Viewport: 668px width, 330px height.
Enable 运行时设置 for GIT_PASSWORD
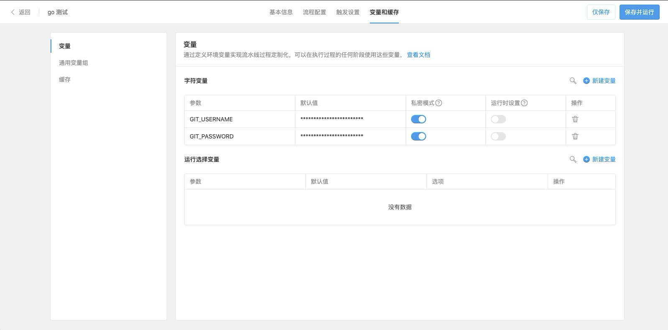point(498,136)
